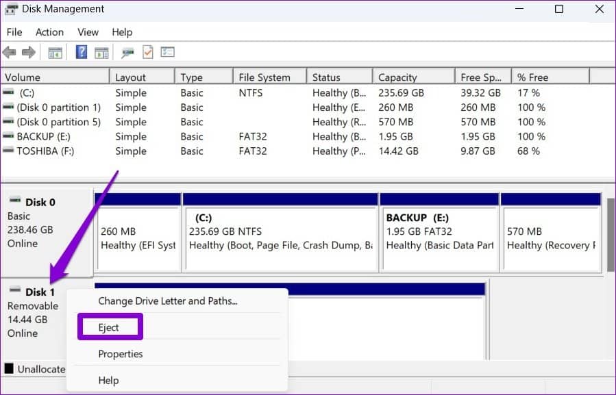Click the Back navigation arrow
Viewport: 616px width, 395px height.
(x=9, y=52)
